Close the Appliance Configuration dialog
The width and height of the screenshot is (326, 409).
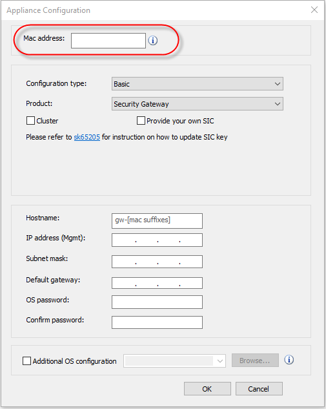point(314,10)
